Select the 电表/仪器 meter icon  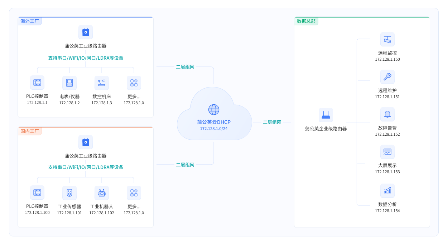pos(69,82)
